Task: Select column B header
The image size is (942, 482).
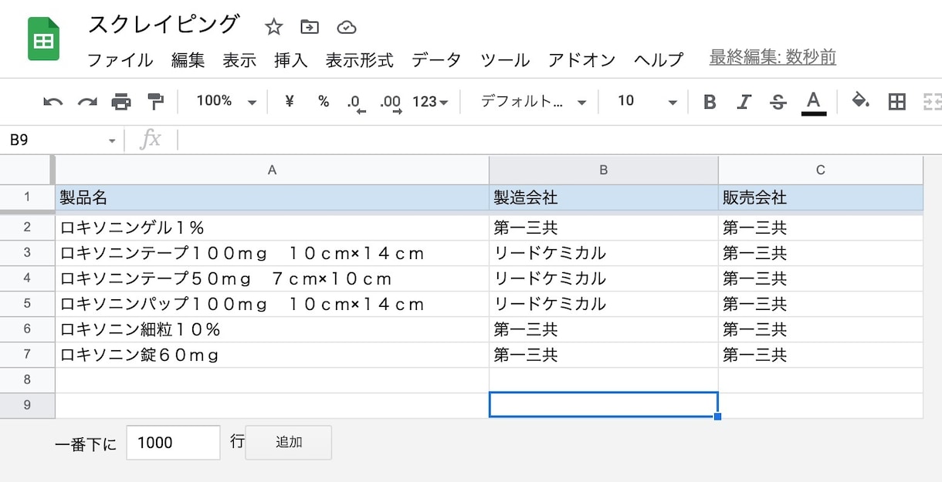Action: pos(604,170)
